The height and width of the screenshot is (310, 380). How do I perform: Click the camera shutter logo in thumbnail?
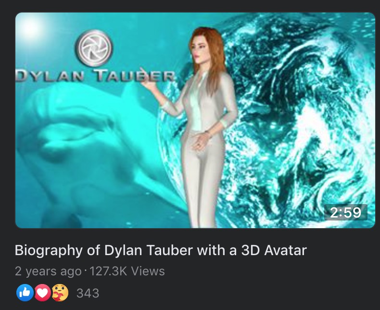[x=94, y=48]
